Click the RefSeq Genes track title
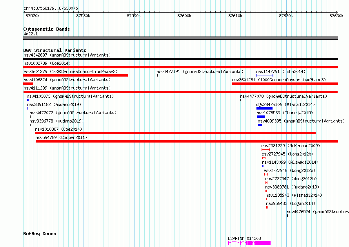349x247 pixels. point(40,234)
